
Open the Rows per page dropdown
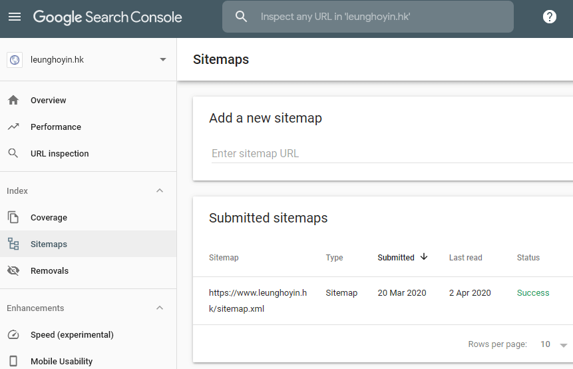554,344
